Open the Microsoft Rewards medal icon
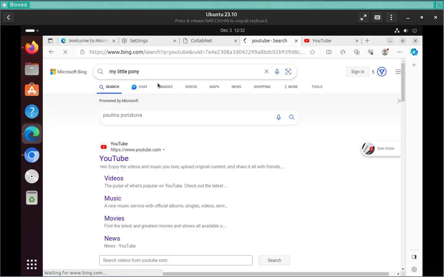The width and height of the screenshot is (444, 277). 382,72
